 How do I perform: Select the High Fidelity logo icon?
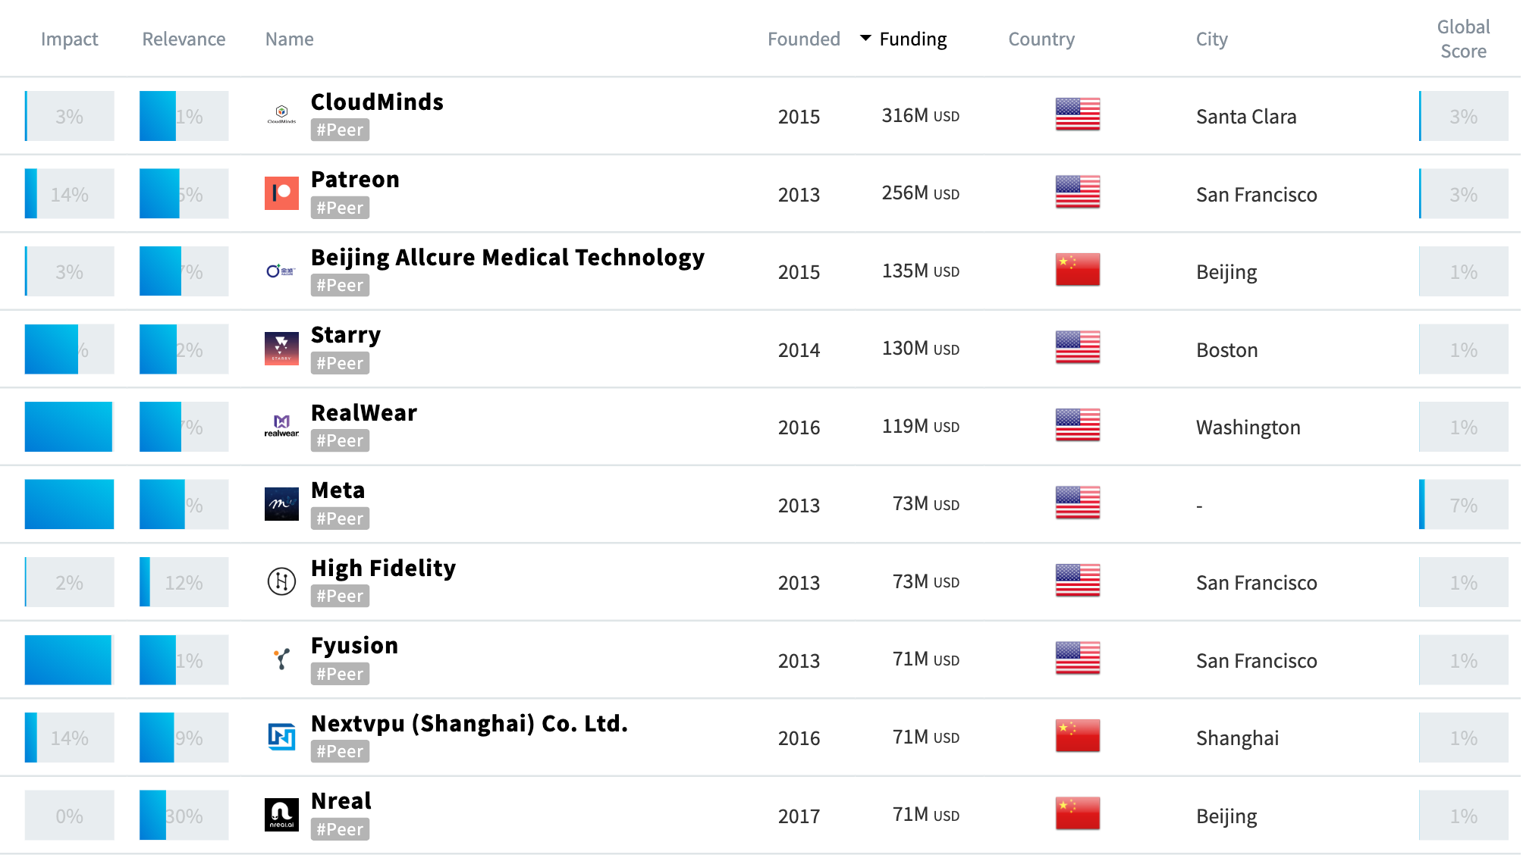point(281,580)
